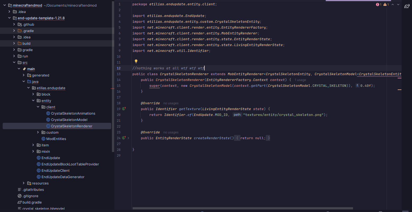Open CrystalSkeletonModel class from the tree
This screenshot has height=212, width=412.
tap(69, 120)
